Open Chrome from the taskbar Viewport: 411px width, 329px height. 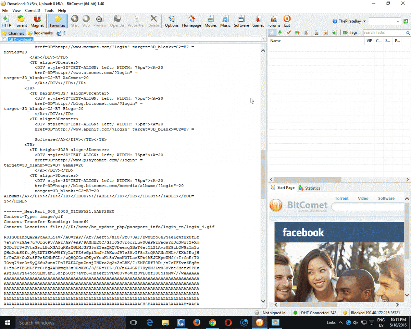pos(212,322)
